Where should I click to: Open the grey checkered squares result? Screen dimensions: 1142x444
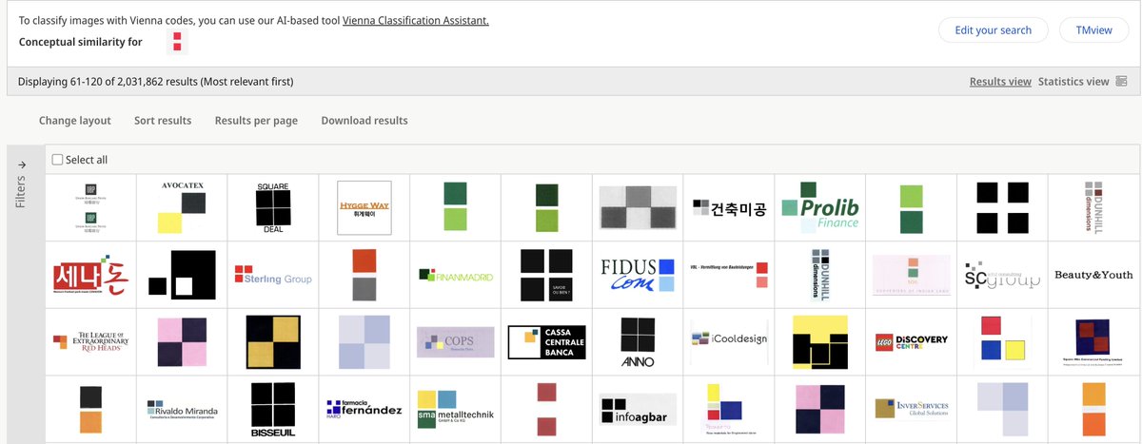(x=638, y=207)
